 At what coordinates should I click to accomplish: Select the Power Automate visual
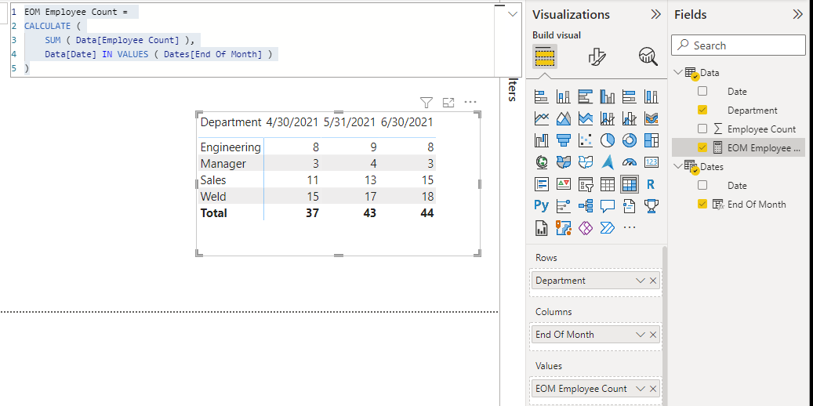click(607, 227)
